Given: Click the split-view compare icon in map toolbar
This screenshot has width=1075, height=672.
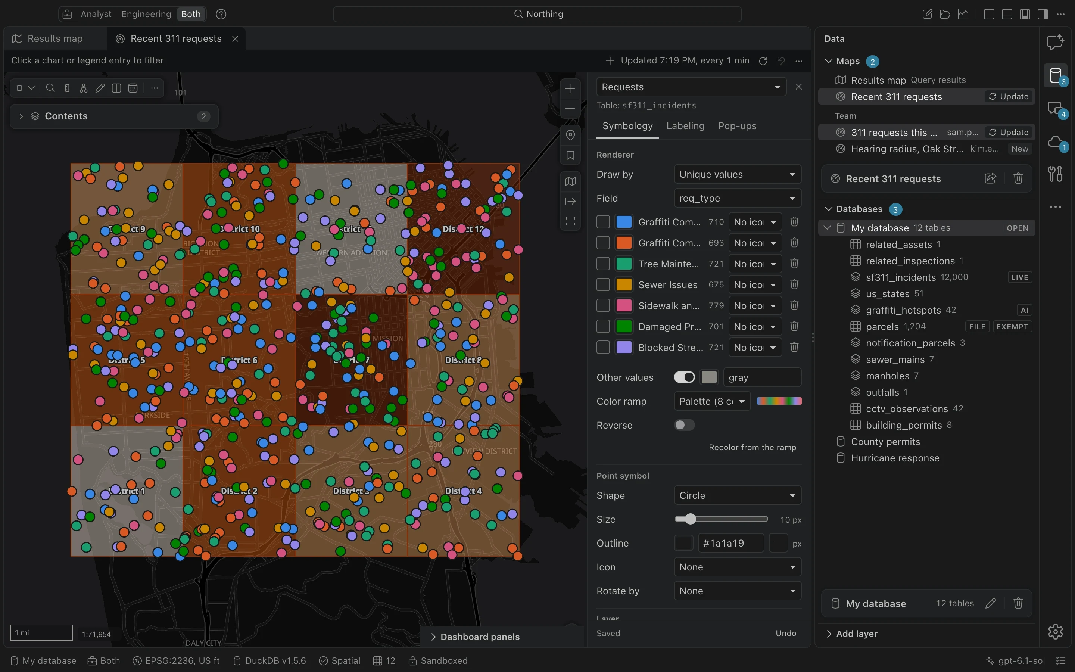Looking at the screenshot, I should tap(116, 88).
